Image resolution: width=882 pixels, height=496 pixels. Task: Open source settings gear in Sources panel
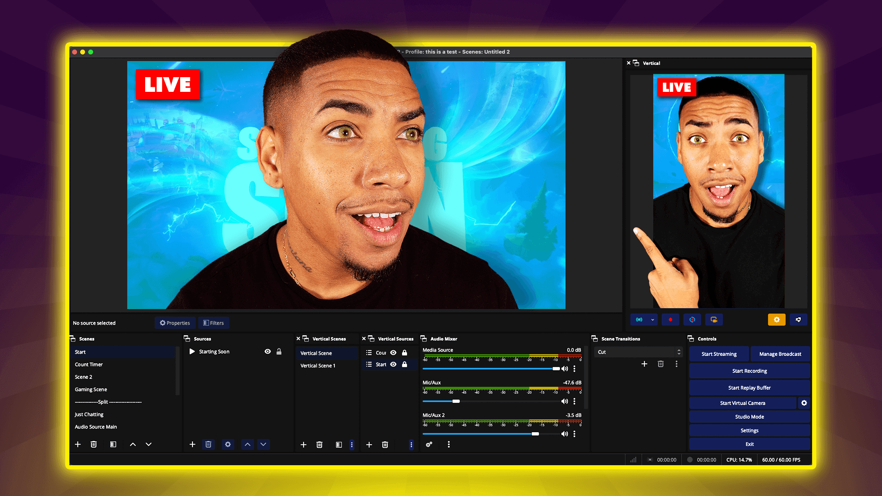click(228, 444)
